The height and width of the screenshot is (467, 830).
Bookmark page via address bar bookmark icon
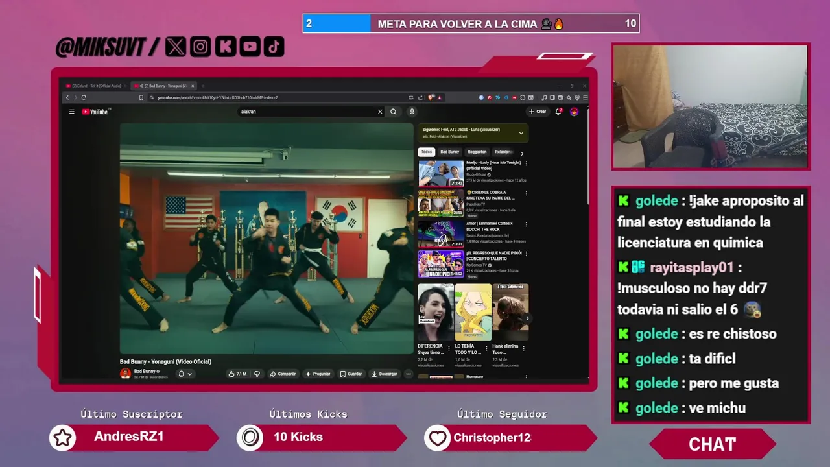pos(141,97)
